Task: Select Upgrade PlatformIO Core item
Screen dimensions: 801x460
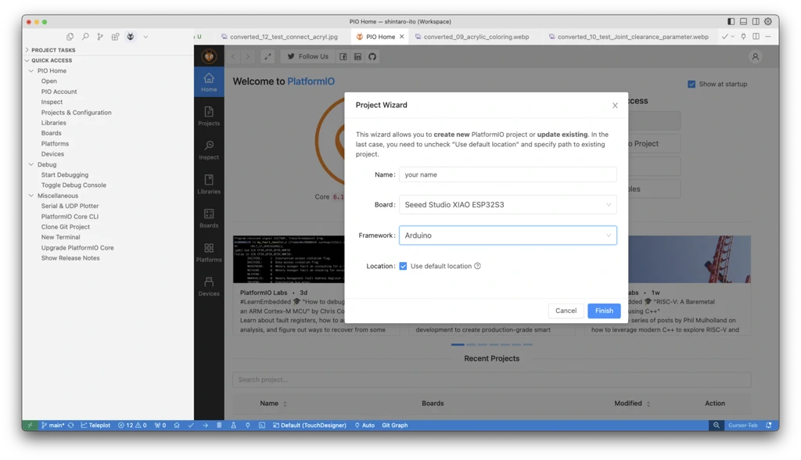Action: tap(77, 248)
